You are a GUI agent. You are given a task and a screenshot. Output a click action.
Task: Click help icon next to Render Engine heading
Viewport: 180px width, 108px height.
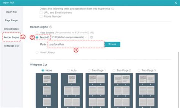(50, 27)
